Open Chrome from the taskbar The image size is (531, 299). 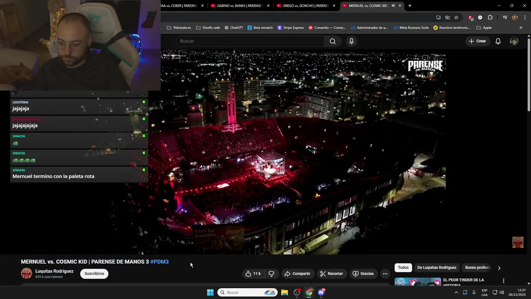coord(309,292)
